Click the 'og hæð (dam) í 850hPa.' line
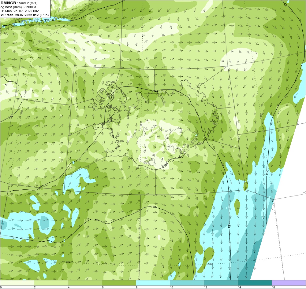Image resolution: width=306 pixels, height=289 pixels. tap(19, 7)
